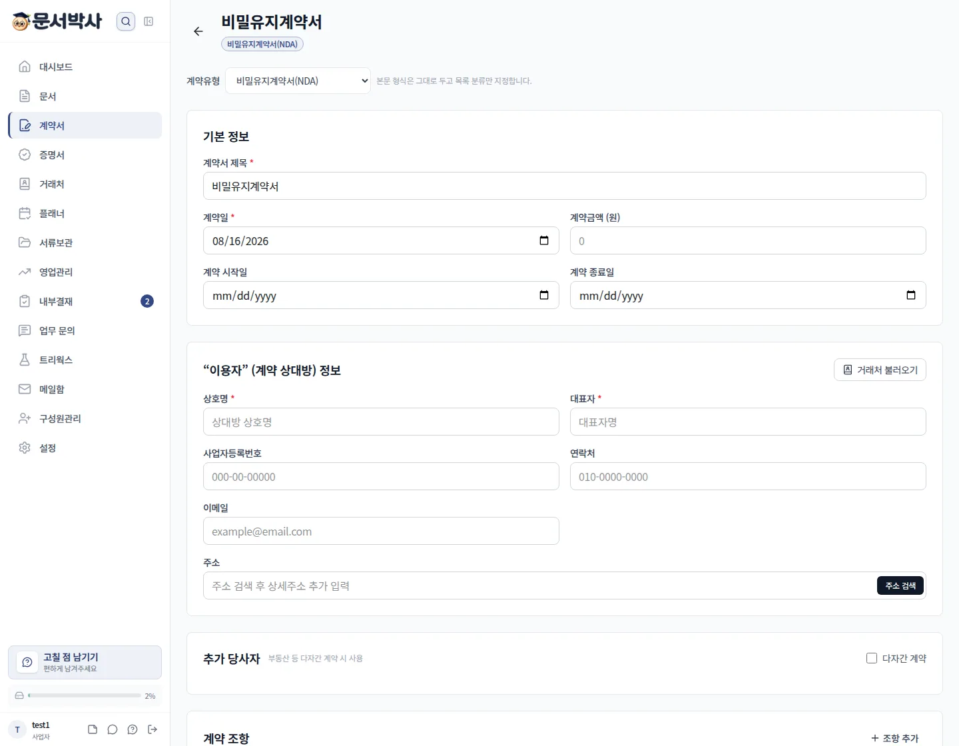Open the 영업관리 trend chart icon
The height and width of the screenshot is (746, 959).
pos(25,272)
